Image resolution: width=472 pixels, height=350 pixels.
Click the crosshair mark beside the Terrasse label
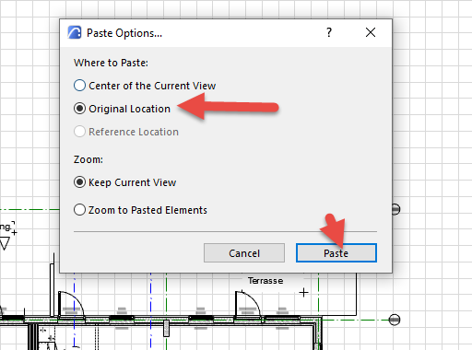pos(303,293)
